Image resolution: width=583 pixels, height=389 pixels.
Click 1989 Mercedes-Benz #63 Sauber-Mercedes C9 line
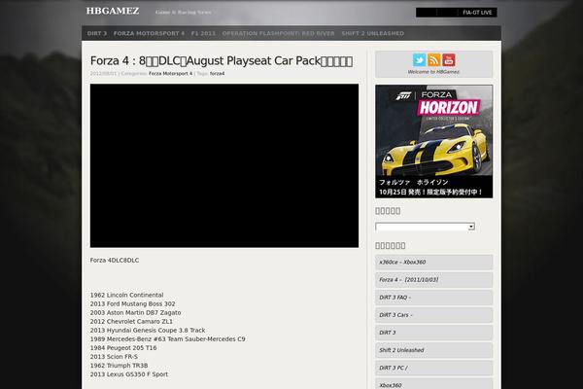coord(168,339)
